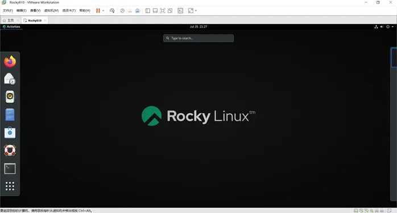Launch the Terminal from the dock
Image resolution: width=397 pixels, height=213 pixels.
[10, 169]
